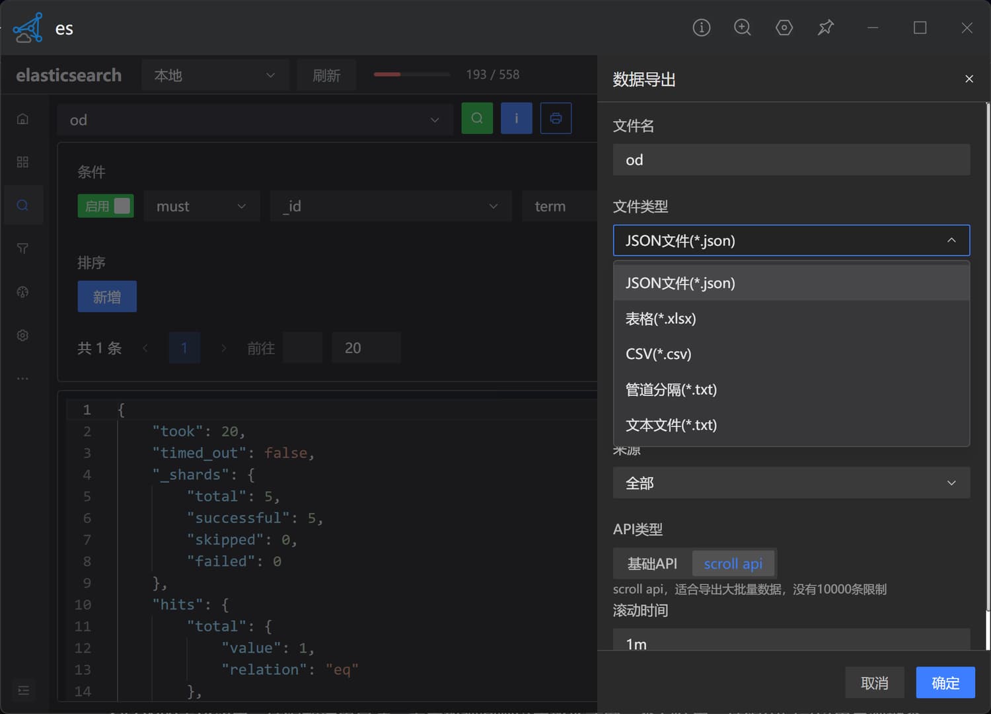Click the blue info button beside search
Image resolution: width=991 pixels, height=714 pixels.
pos(517,119)
